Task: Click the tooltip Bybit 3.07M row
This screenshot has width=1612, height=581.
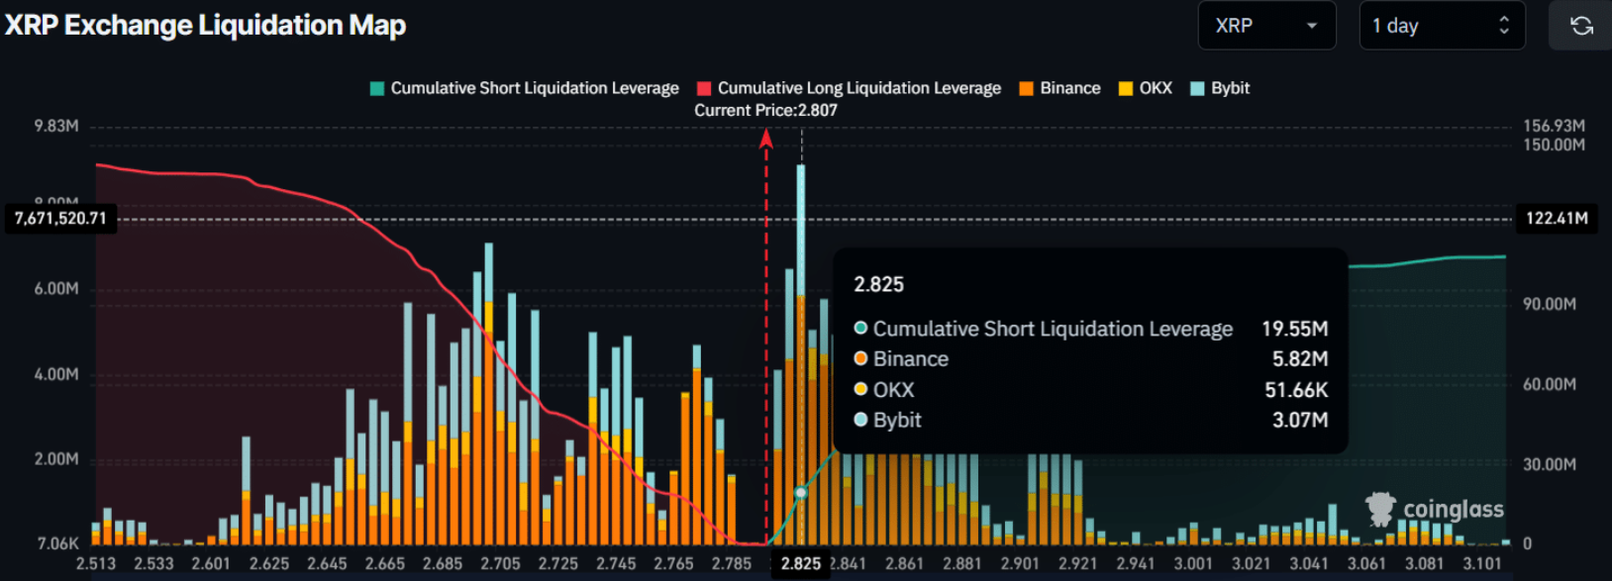Action: coord(1091,420)
